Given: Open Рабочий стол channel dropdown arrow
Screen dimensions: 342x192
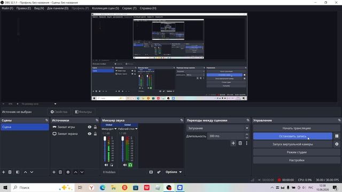Looking at the screenshot, I should (x=136, y=129).
